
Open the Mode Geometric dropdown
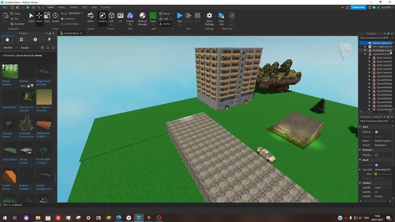[x=75, y=13]
